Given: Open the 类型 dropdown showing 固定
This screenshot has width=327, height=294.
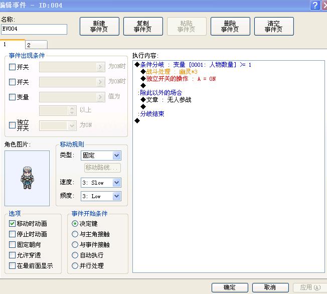Looking at the screenshot, I should coord(101,156).
